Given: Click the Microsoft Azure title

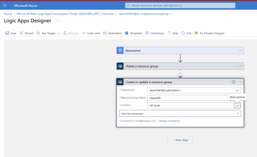Looking at the screenshot, I should click(26, 6).
